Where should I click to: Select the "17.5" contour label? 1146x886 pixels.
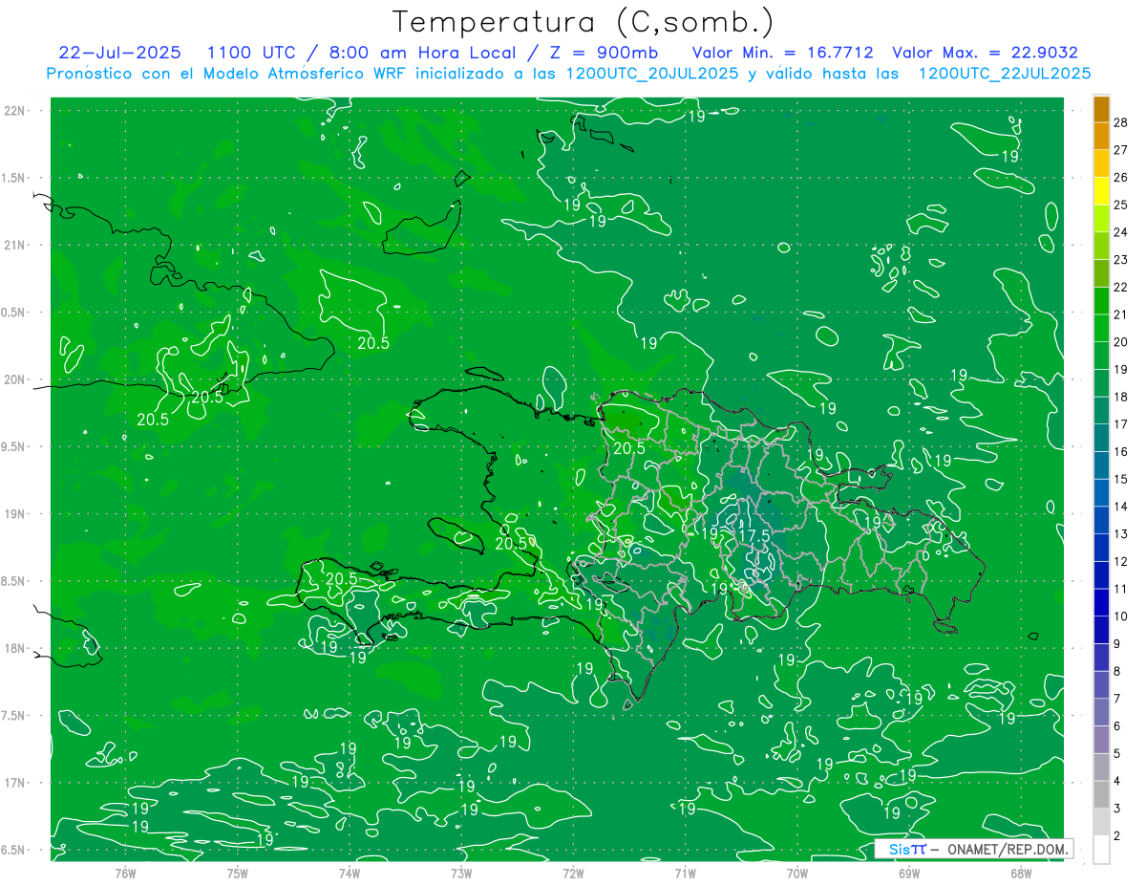(754, 536)
